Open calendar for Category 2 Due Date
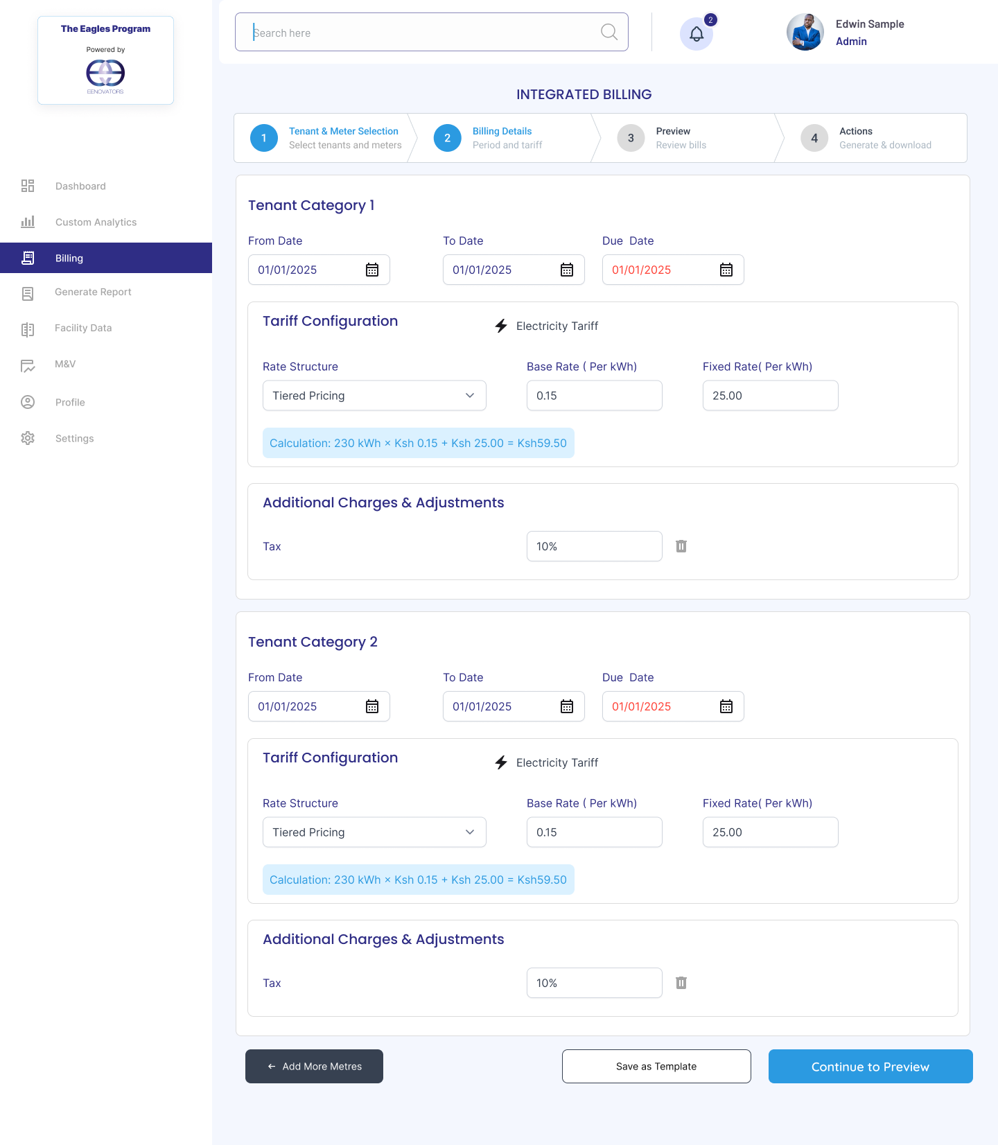 (x=726, y=706)
